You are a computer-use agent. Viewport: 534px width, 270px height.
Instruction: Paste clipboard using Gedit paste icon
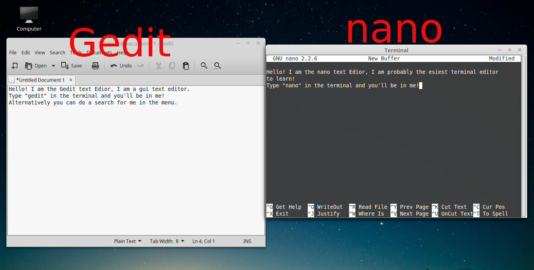(x=186, y=66)
